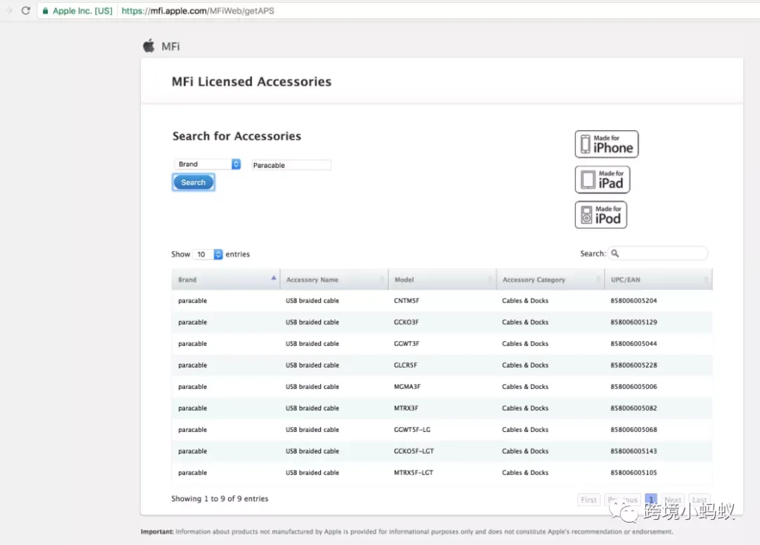Image resolution: width=760 pixels, height=545 pixels.
Task: Click the green secure lock icon
Action: coord(45,11)
